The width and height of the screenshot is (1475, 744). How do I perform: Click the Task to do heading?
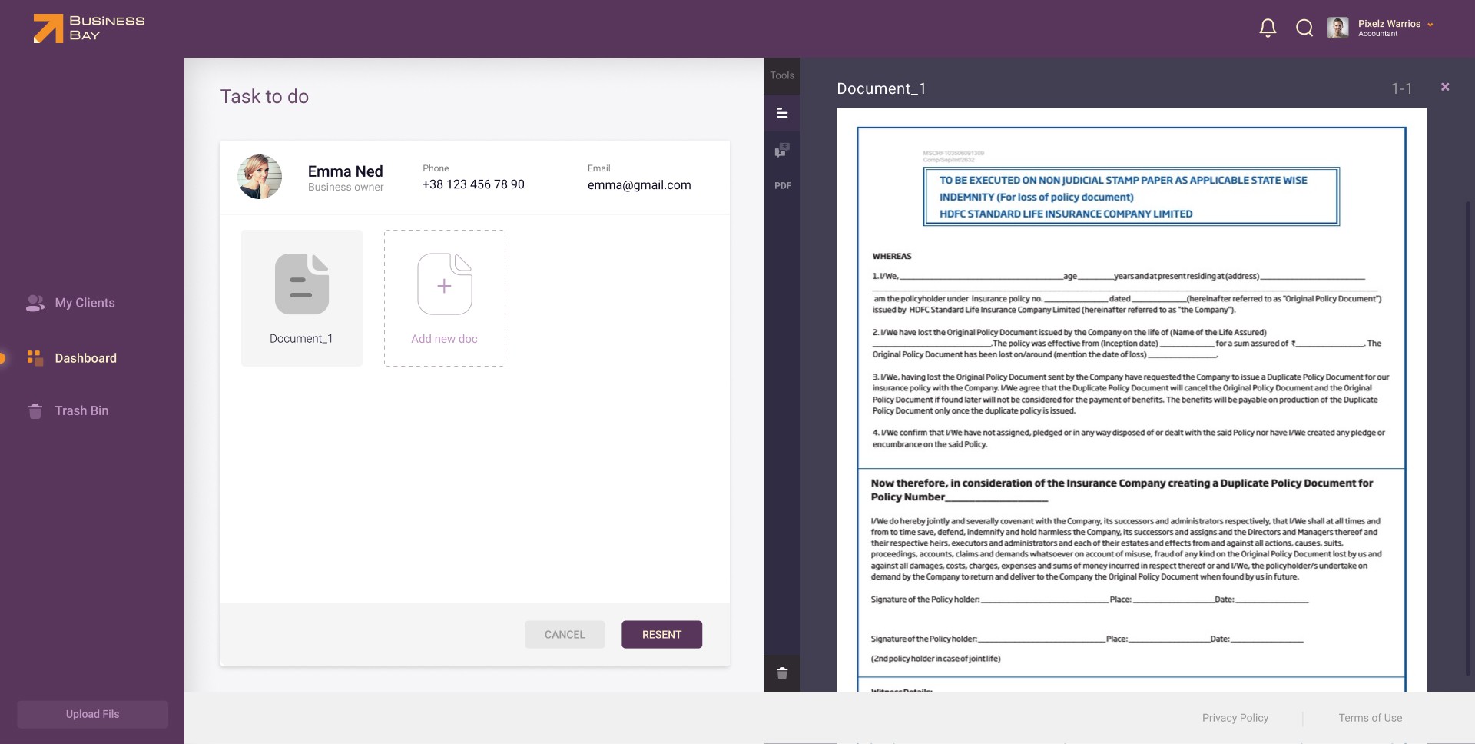tap(264, 97)
